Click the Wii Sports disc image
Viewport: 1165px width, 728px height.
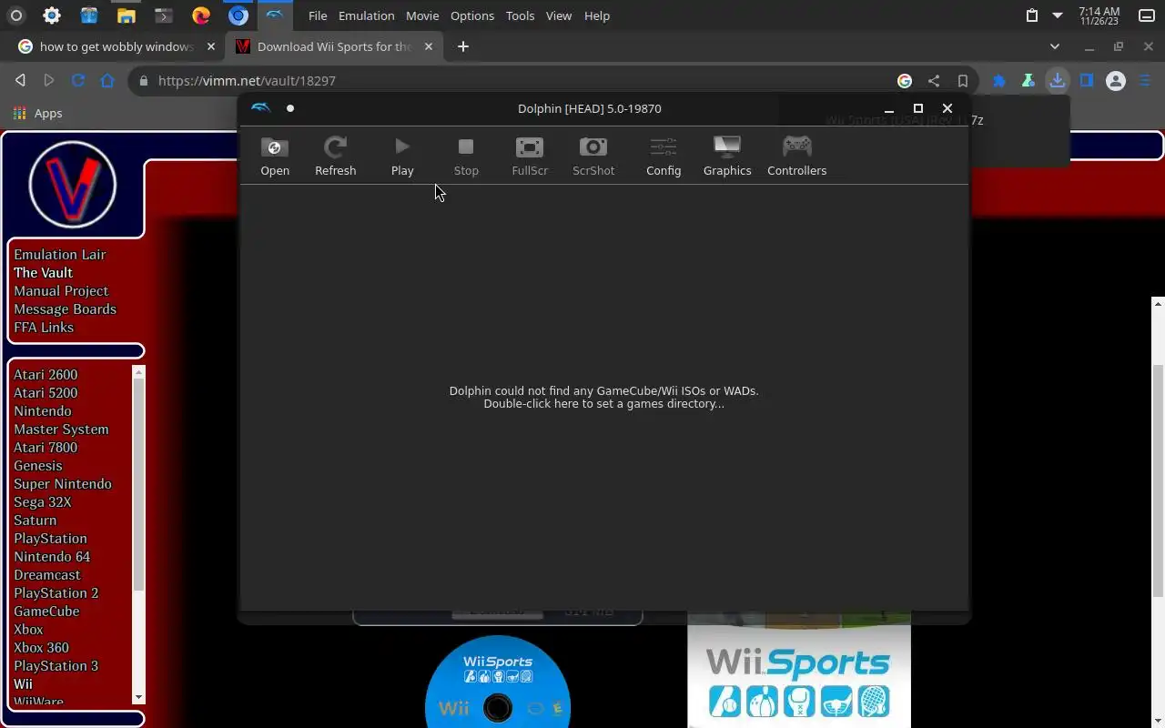tap(498, 682)
